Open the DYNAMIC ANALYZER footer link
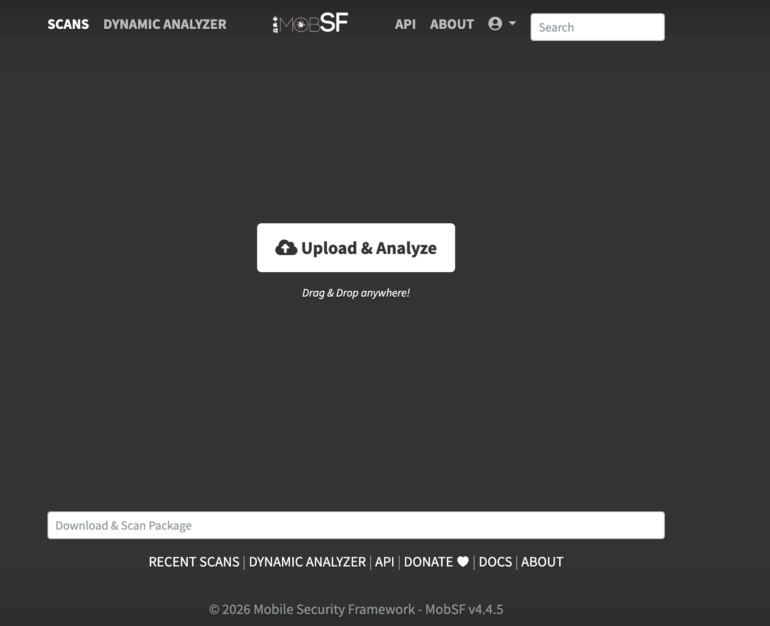This screenshot has height=626, width=770. click(307, 562)
